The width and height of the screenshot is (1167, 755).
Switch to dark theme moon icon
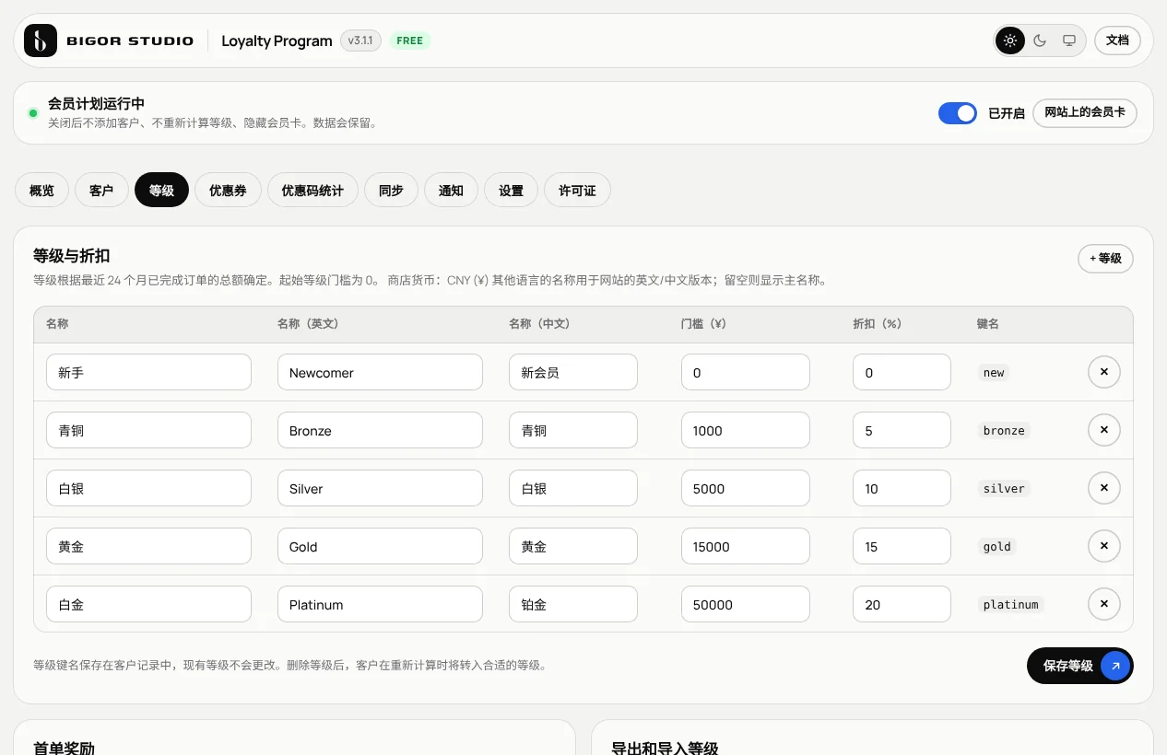(1040, 41)
